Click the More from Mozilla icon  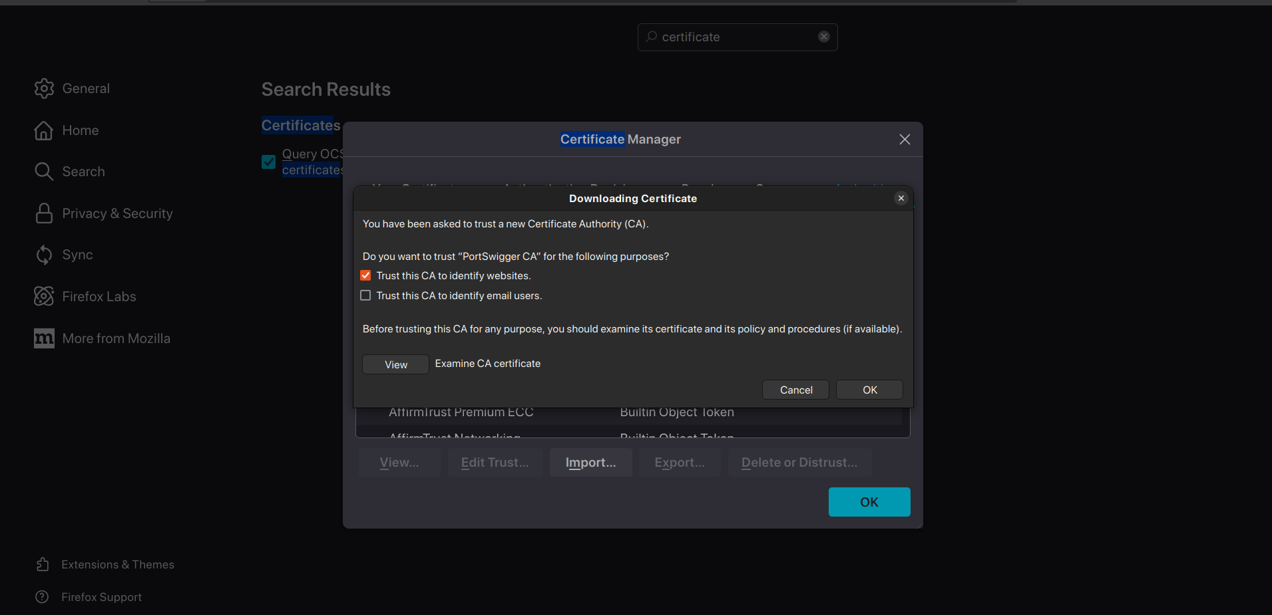[x=44, y=338]
